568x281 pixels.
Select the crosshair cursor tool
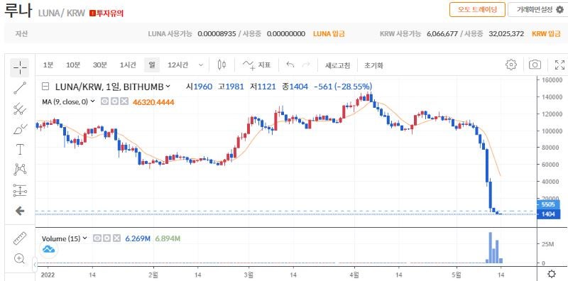coord(20,67)
